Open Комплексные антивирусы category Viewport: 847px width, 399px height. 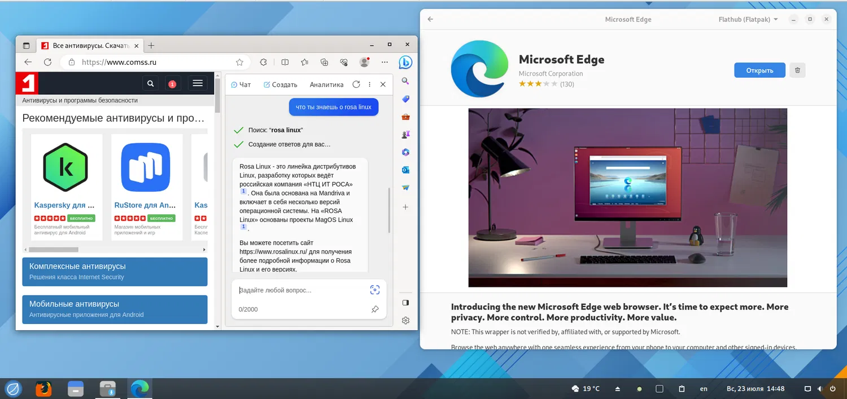tap(115, 272)
